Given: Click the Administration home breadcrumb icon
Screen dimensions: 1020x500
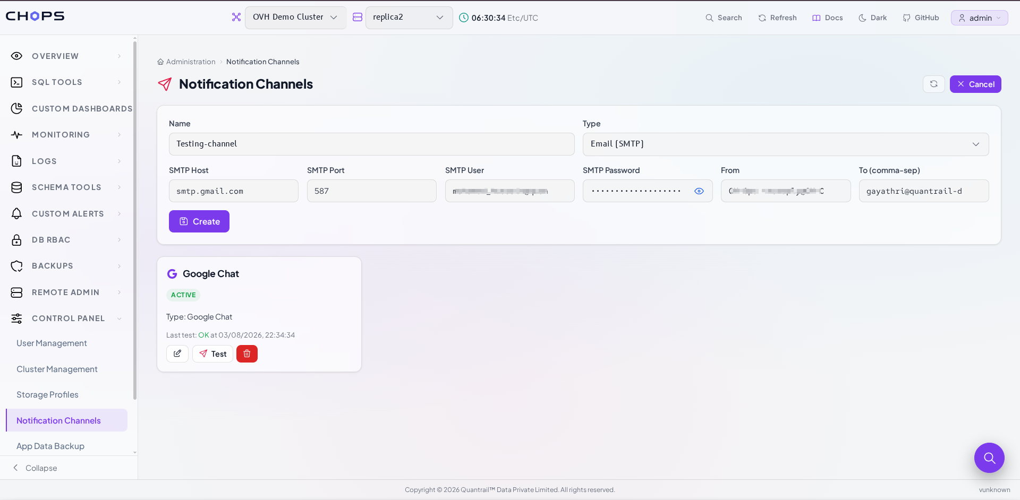Looking at the screenshot, I should [x=160, y=62].
